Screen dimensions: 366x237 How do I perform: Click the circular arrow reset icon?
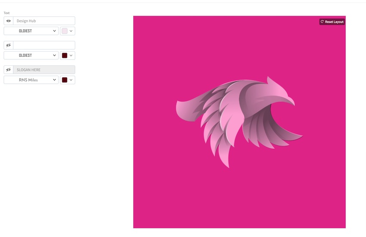[322, 22]
